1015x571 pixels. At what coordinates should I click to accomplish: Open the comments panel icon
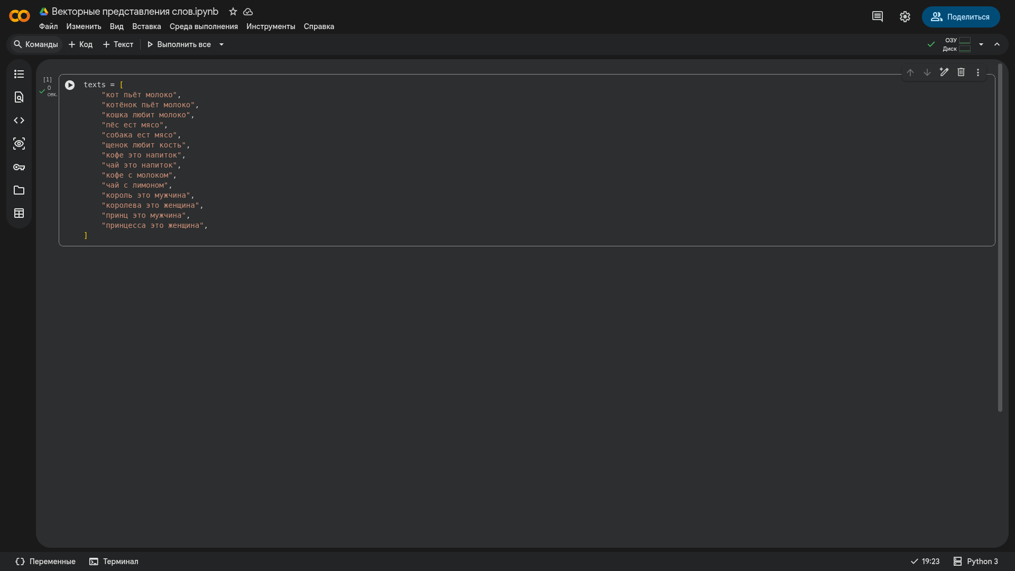pyautogui.click(x=878, y=17)
